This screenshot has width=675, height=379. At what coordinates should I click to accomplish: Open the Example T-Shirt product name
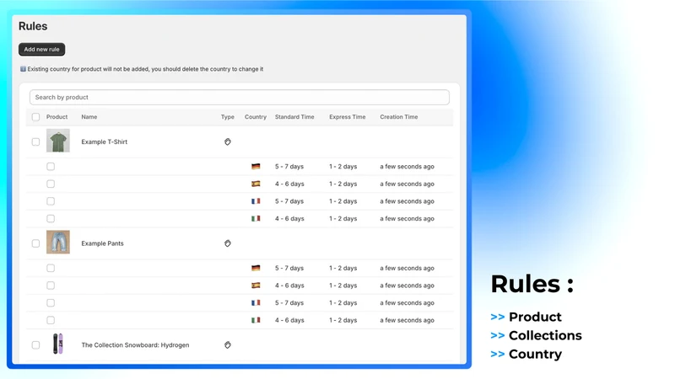(104, 141)
